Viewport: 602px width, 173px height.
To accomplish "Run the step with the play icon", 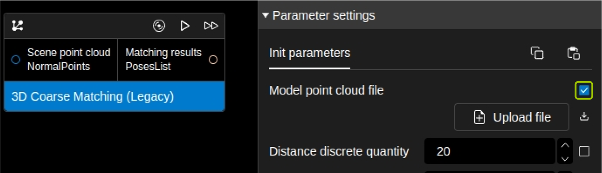I will coord(185,26).
